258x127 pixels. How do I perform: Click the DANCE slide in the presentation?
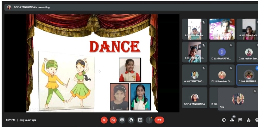[92, 63]
